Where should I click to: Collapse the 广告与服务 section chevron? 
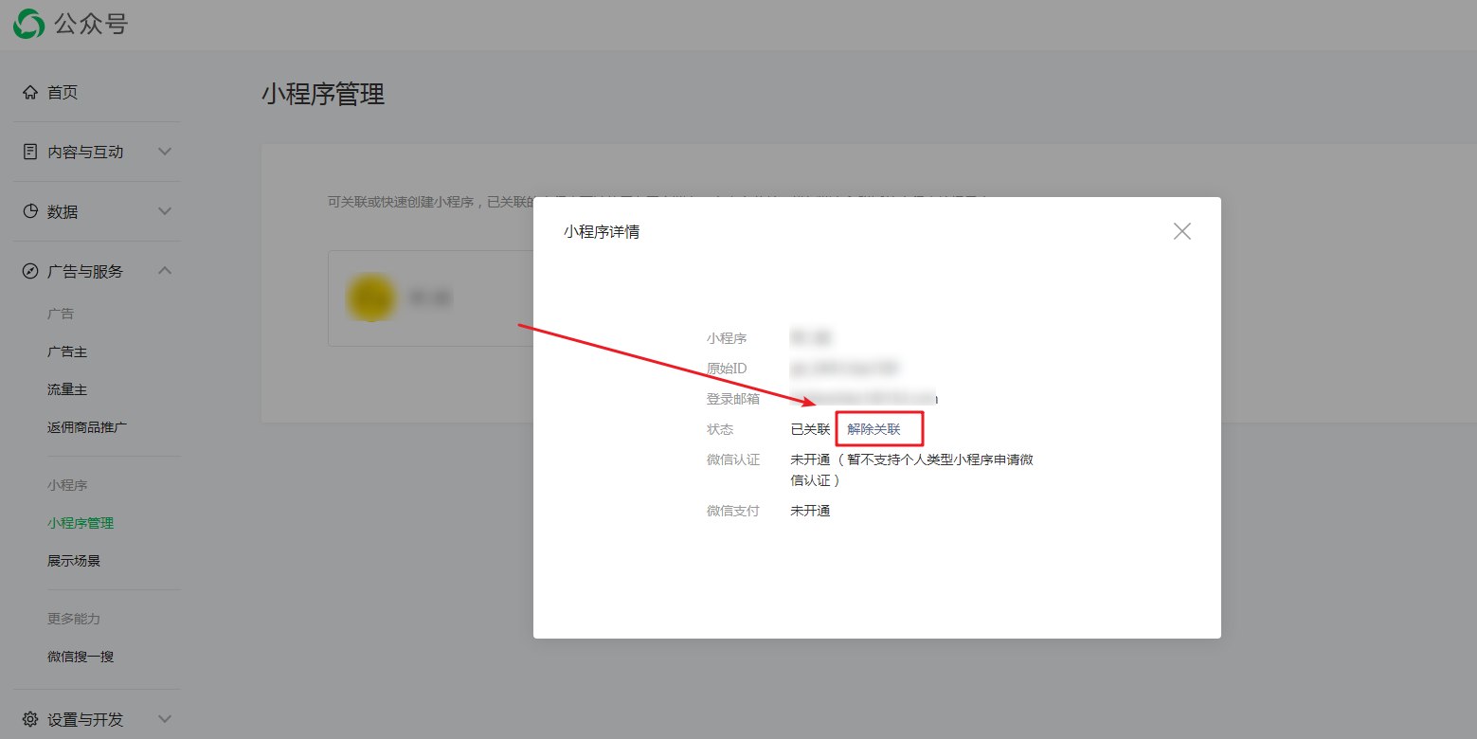coord(165,271)
